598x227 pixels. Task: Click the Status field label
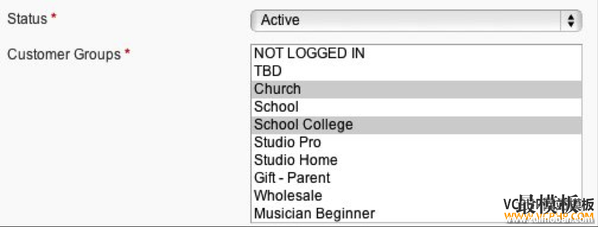click(28, 18)
